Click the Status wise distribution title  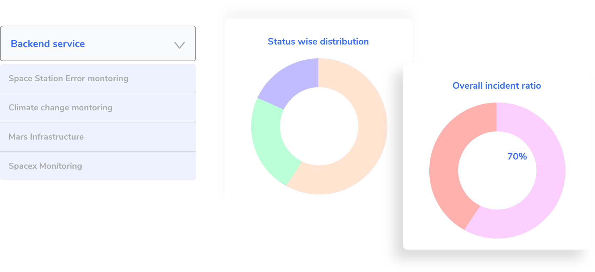(x=318, y=42)
